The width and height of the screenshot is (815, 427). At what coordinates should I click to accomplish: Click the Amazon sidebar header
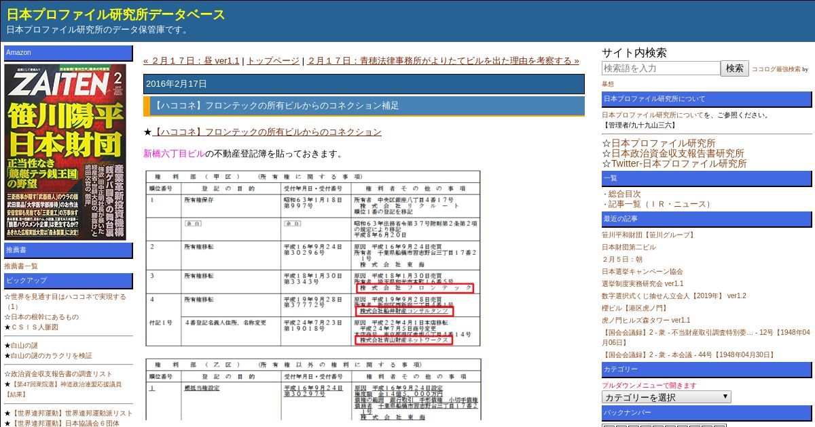click(69, 53)
